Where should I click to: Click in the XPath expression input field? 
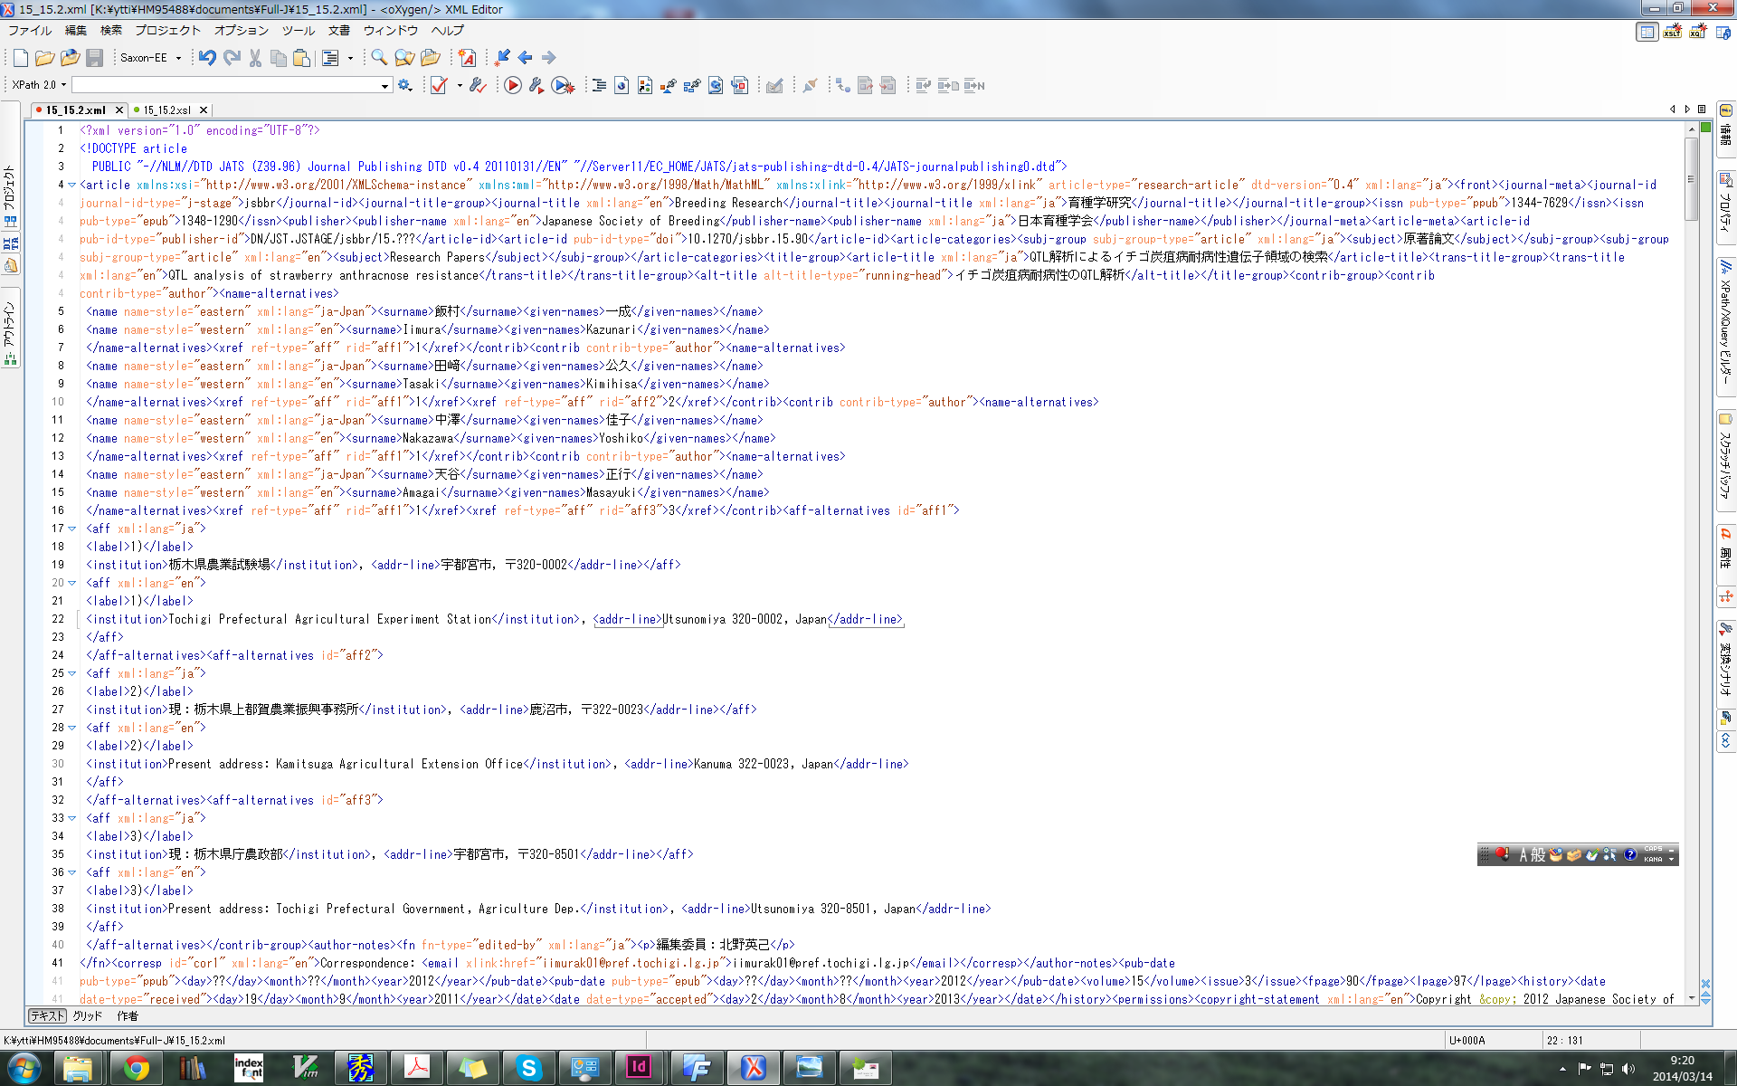coord(226,86)
